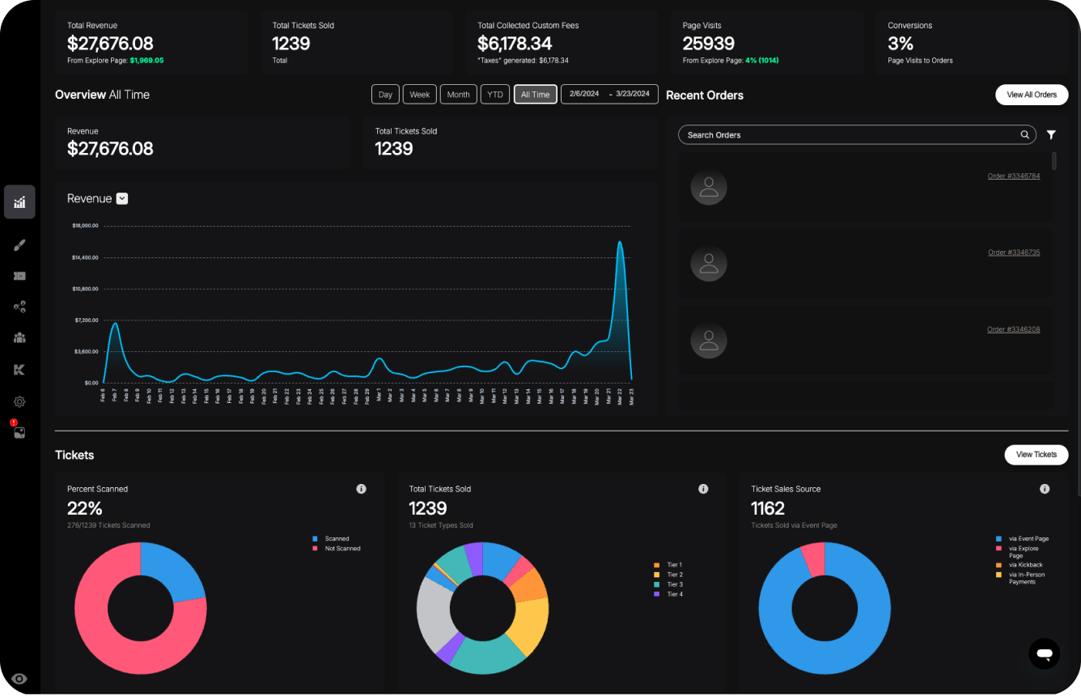Viewport: 1081px width, 696px height.
Task: Open the Order #3346735 link
Action: click(x=1013, y=253)
